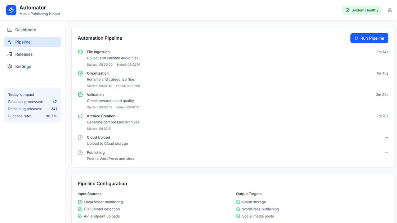Open Settings in the sidebar
The height and width of the screenshot is (223, 397).
pyautogui.click(x=33, y=66)
